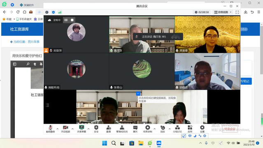Screen dimensions: 263x148
Task: Open the 应用 apps icon
Action: pyautogui.click(x=190, y=129)
